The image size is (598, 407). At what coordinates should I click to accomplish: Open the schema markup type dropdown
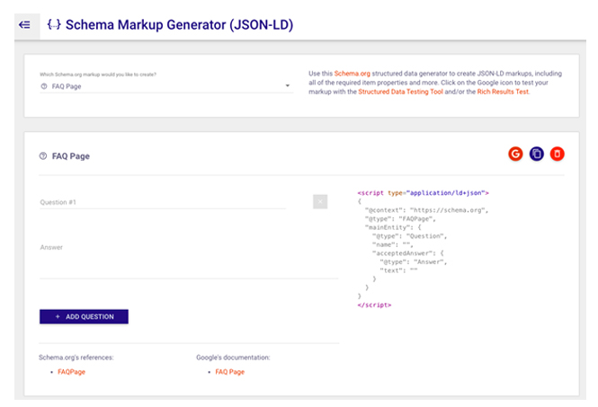coord(165,86)
